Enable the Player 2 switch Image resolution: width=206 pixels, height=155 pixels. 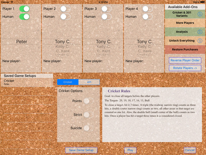(65, 9)
